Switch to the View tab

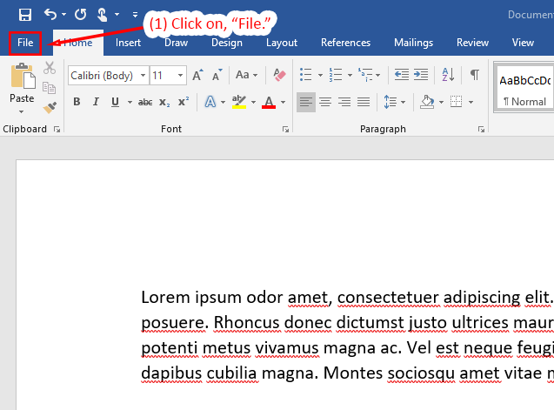coord(523,43)
